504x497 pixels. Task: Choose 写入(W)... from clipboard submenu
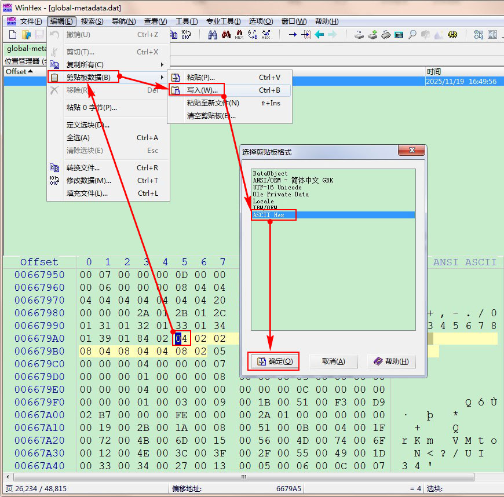point(202,90)
